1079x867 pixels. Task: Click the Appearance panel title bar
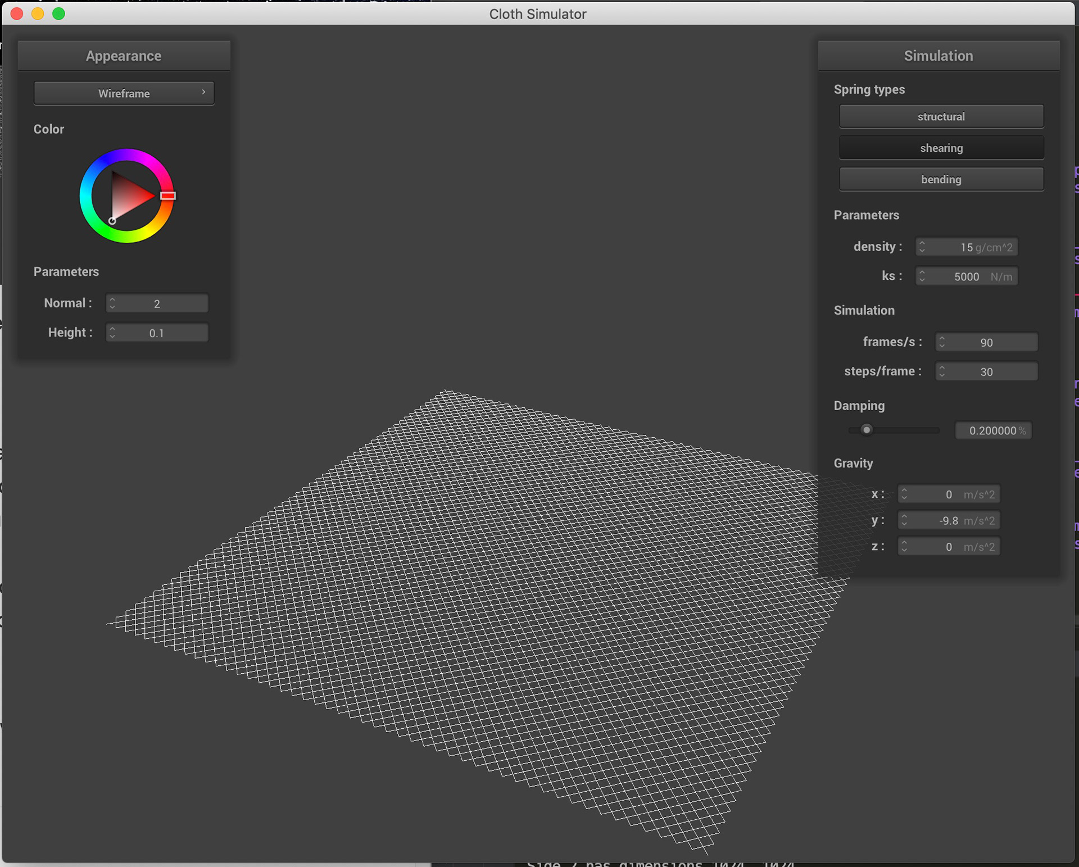click(124, 56)
